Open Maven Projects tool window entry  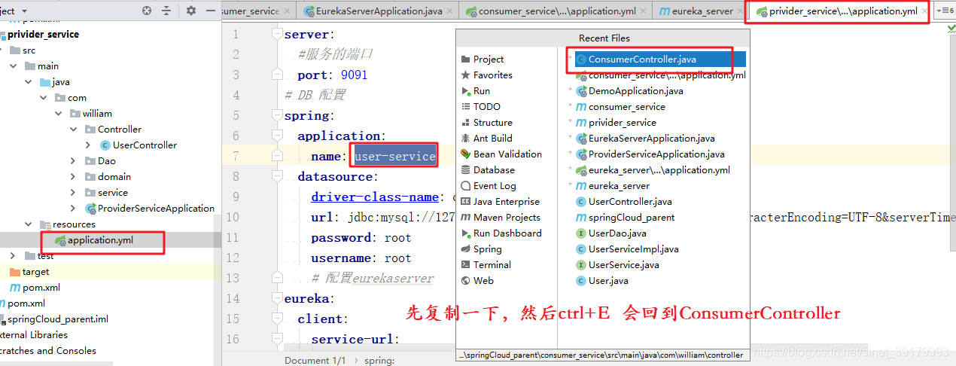[507, 218]
